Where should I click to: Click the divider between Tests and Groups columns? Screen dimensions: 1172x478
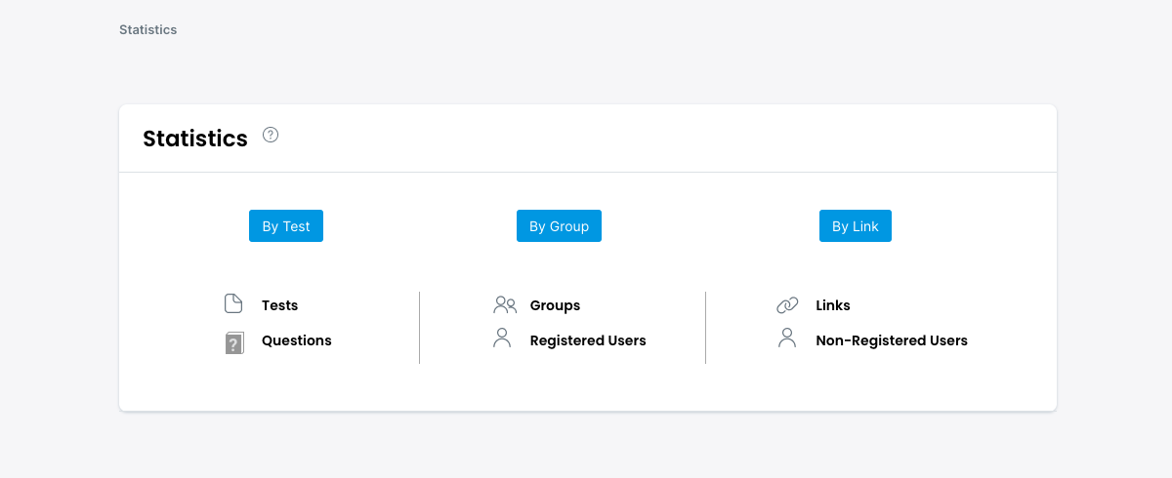coord(420,327)
